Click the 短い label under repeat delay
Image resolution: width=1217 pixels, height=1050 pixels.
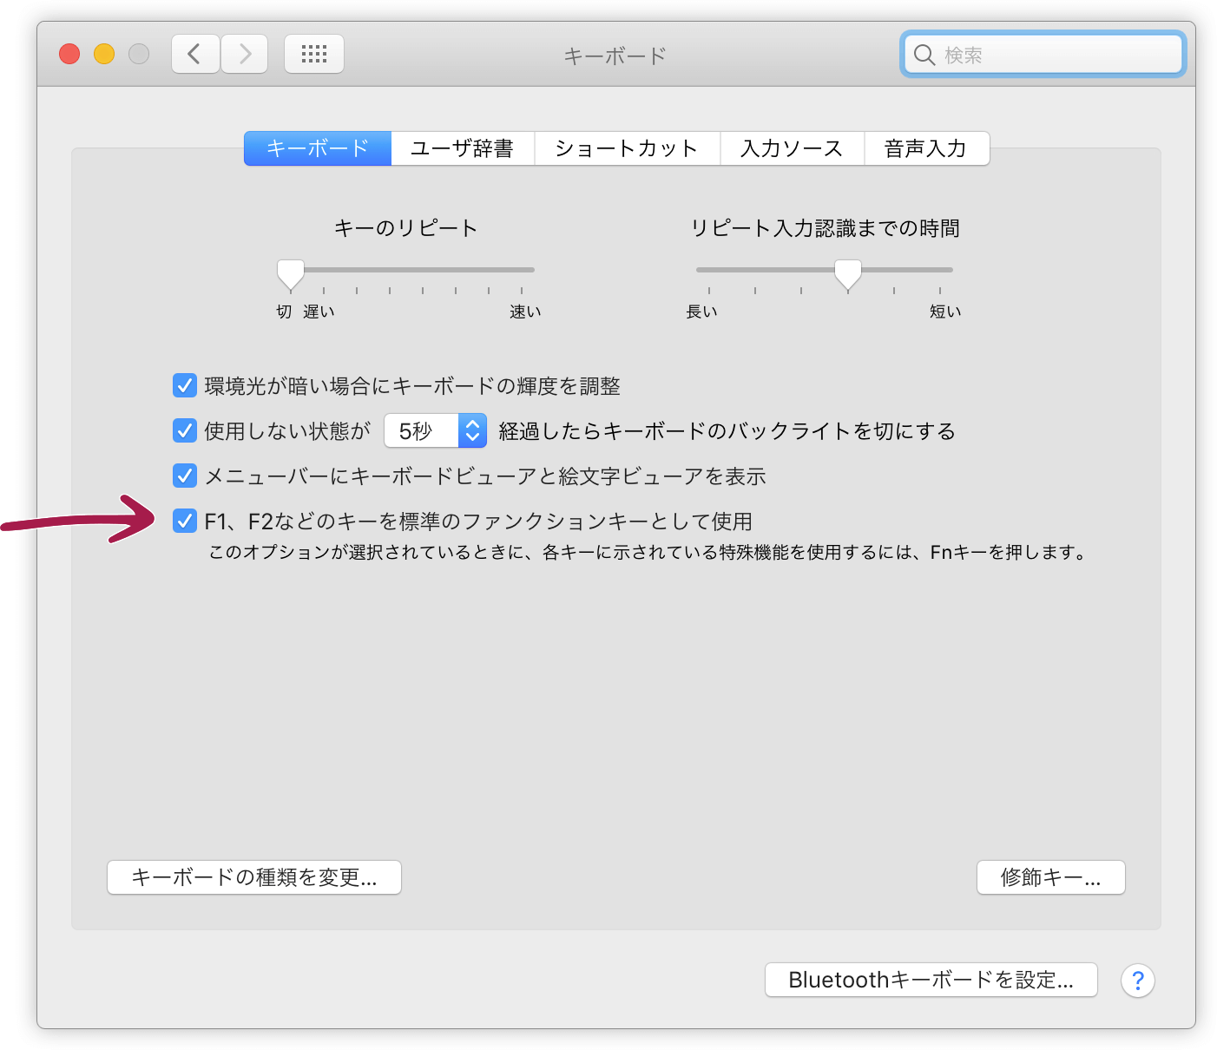pyautogui.click(x=945, y=312)
